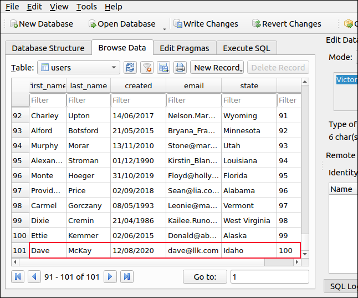Viewport: 358px width, 298px height.
Task: Expand the Open Database dropdown arrow
Action: point(165,27)
